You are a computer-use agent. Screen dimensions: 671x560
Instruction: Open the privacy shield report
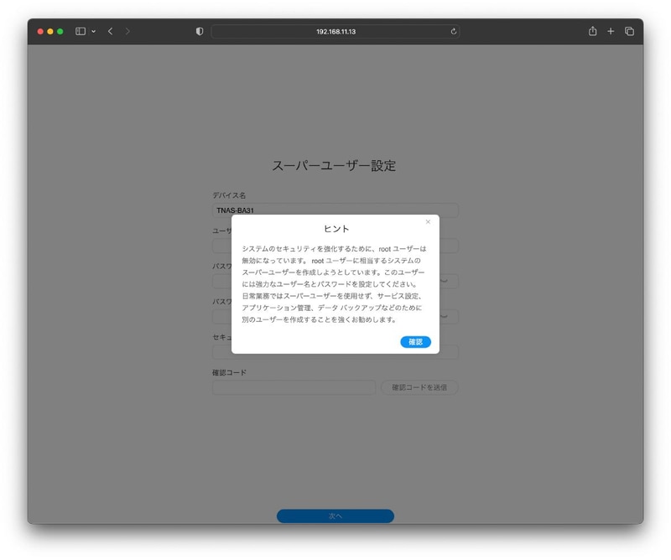coord(200,31)
